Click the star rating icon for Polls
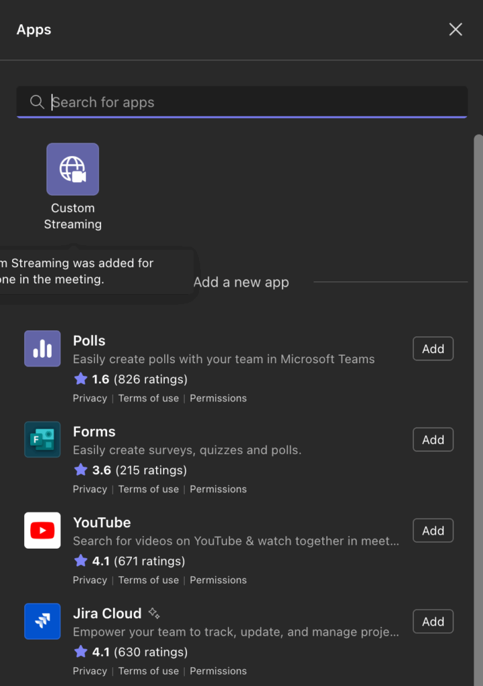Image resolution: width=483 pixels, height=686 pixels. click(80, 379)
